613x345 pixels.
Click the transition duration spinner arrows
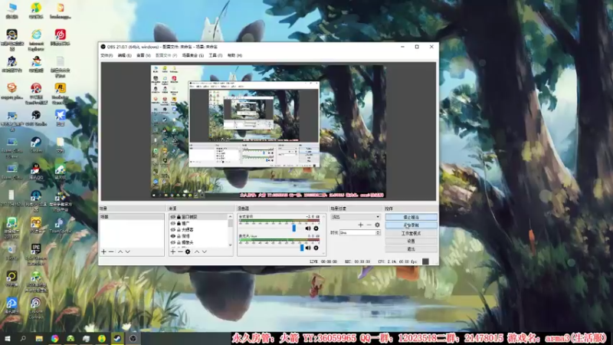[x=378, y=232]
